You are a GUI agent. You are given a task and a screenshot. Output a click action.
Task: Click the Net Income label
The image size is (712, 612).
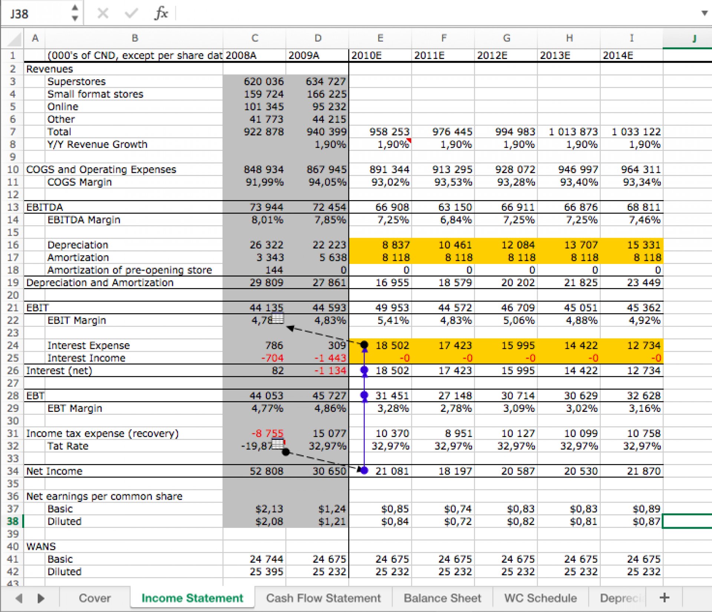pos(54,471)
